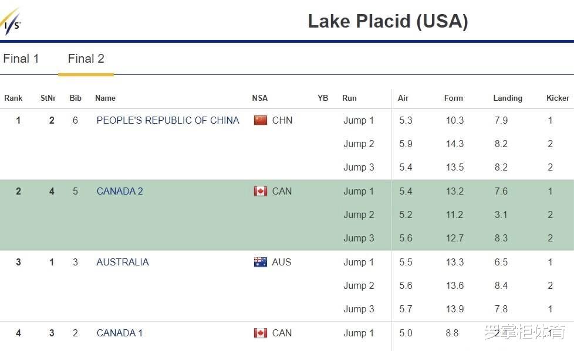Click the China flag icon
574x351 pixels.
click(260, 120)
